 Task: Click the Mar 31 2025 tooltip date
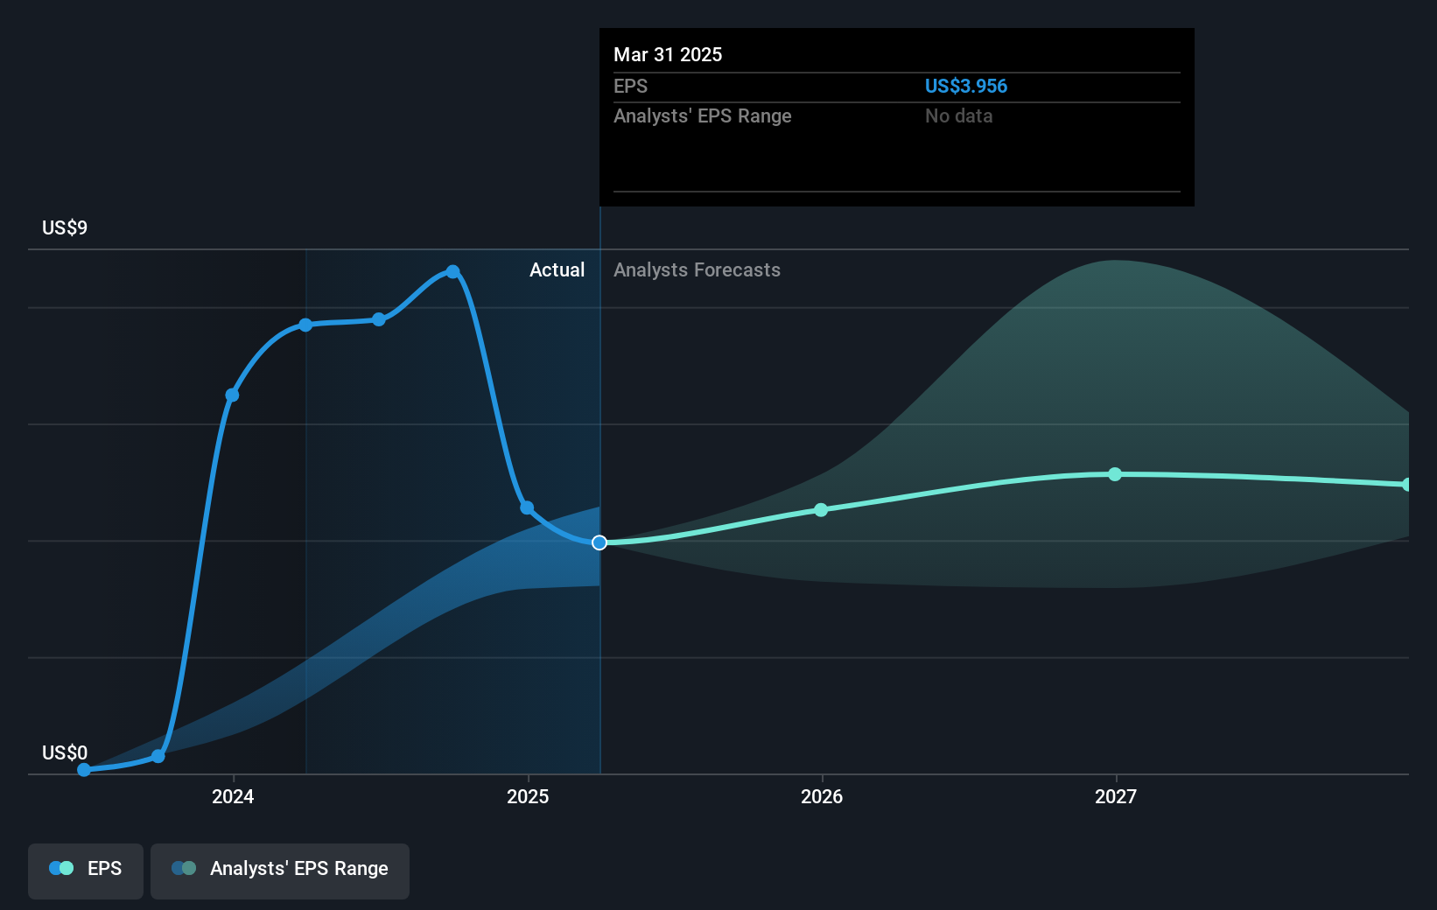668,54
